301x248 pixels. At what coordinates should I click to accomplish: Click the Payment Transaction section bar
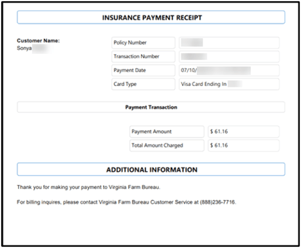tap(151, 107)
